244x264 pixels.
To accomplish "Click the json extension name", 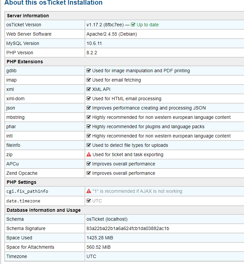I will point(10,108).
